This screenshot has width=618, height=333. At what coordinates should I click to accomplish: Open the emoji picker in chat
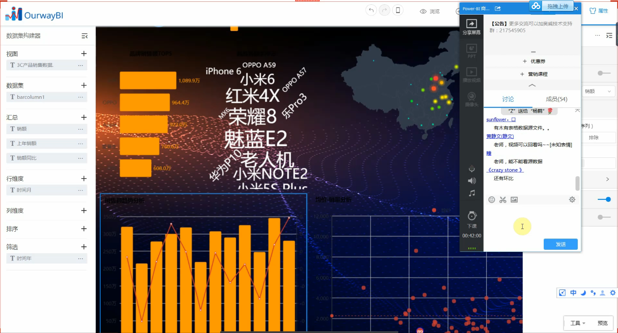(x=491, y=200)
